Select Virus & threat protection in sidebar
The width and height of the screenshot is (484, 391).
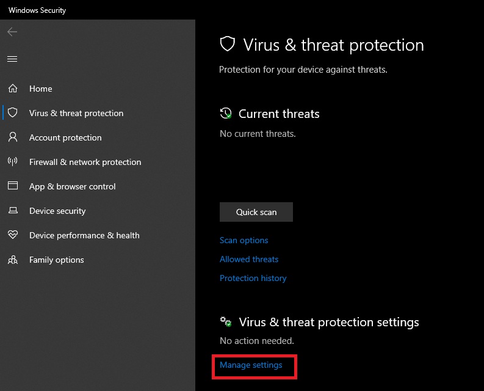coord(76,113)
